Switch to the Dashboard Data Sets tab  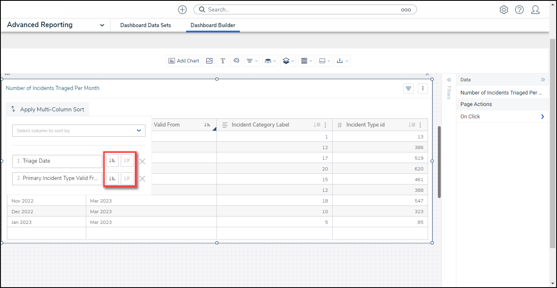point(145,25)
